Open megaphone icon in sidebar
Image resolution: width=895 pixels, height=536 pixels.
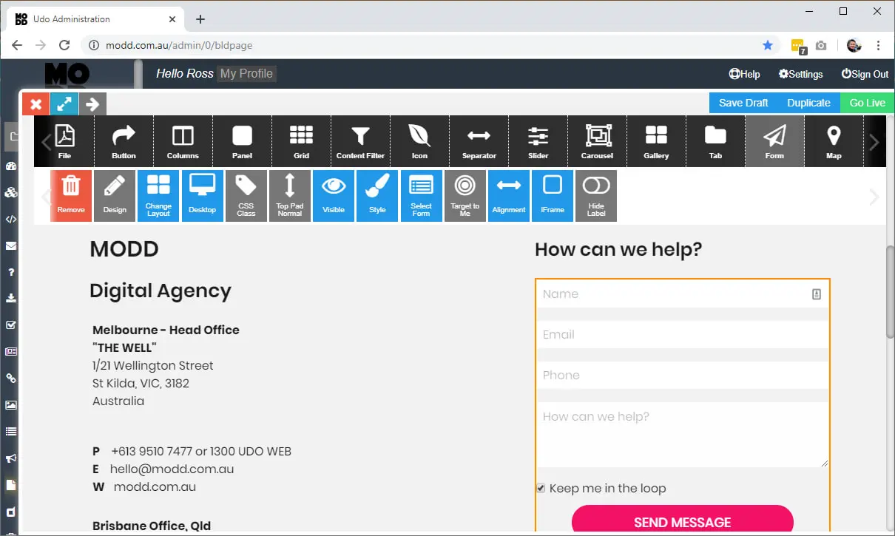point(11,458)
